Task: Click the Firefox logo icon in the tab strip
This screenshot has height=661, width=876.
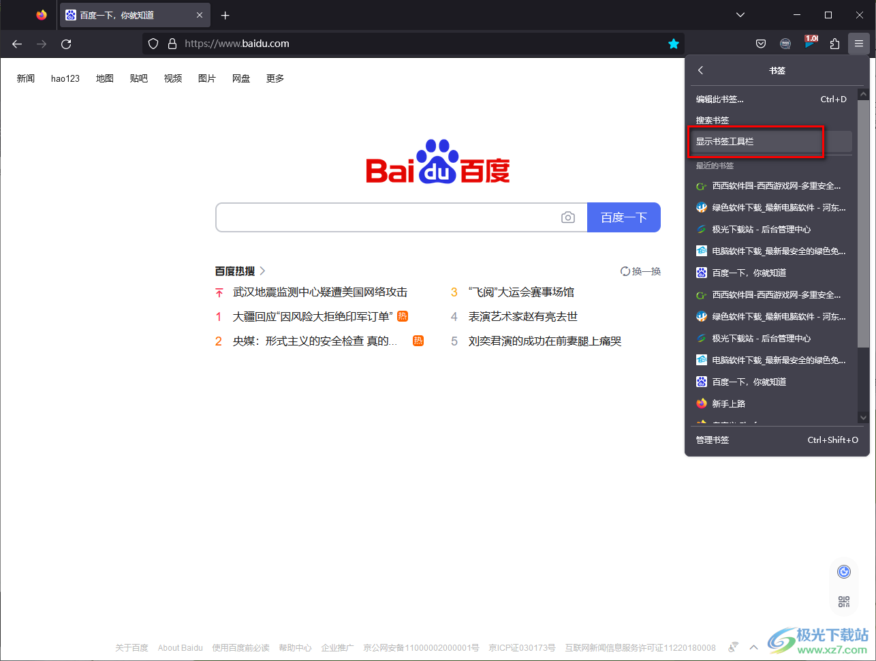Action: pyautogui.click(x=42, y=15)
